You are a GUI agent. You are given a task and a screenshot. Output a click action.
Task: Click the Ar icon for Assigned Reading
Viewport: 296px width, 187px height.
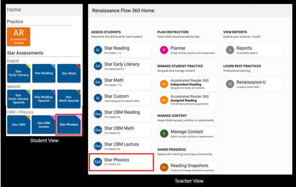pyautogui.click(x=164, y=100)
